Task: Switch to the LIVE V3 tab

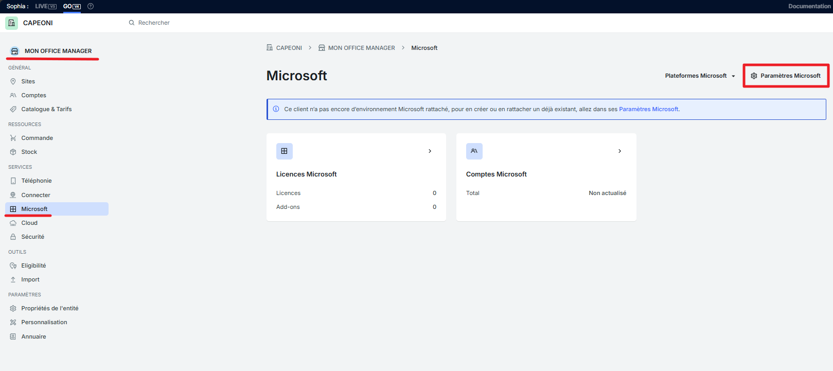Action: tap(46, 6)
